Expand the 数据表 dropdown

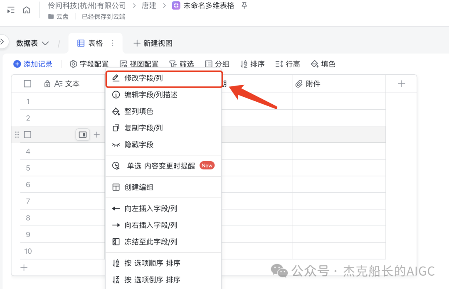[x=32, y=43]
